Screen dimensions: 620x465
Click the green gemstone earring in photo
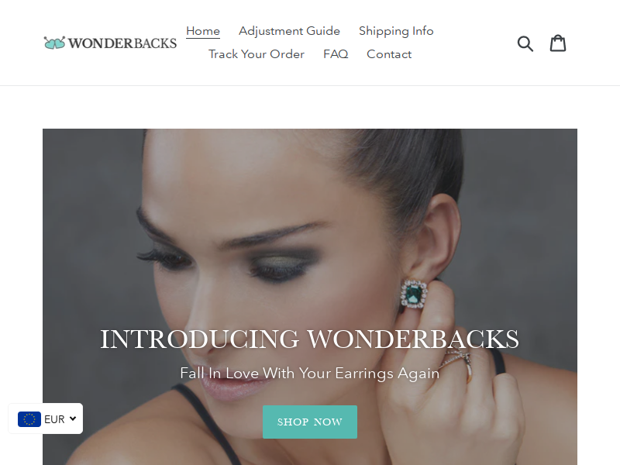click(414, 294)
